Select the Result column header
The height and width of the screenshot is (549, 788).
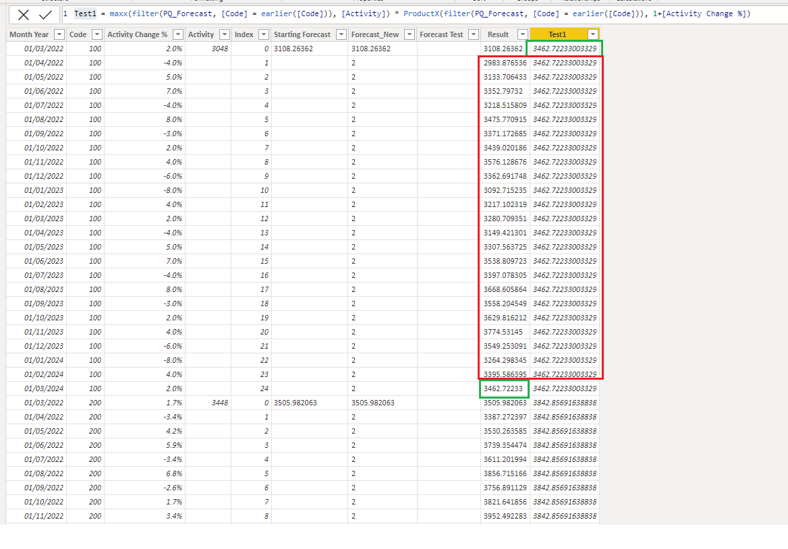click(x=498, y=34)
